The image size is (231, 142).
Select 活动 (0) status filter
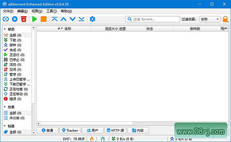click(x=17, y=65)
